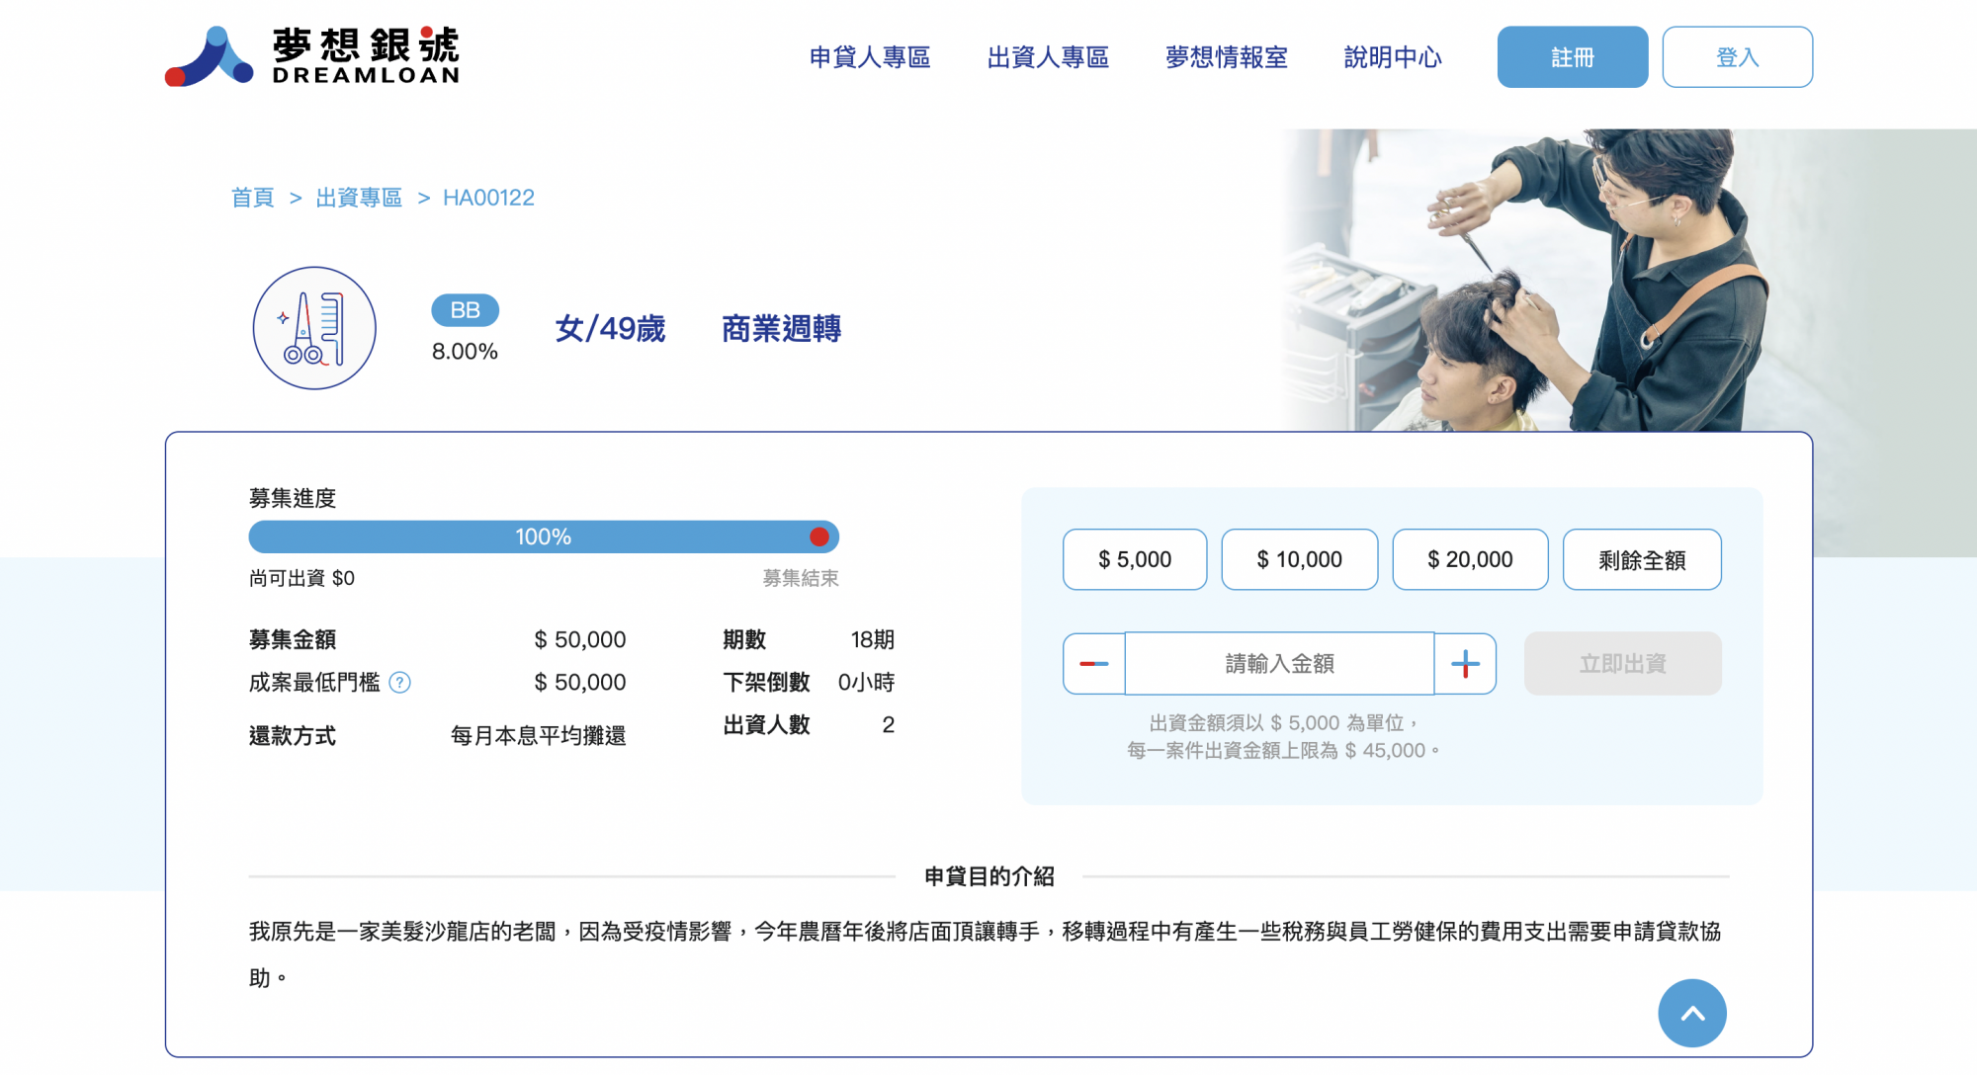Click the 註冊 register button
The image size is (1977, 1075).
pos(1573,57)
